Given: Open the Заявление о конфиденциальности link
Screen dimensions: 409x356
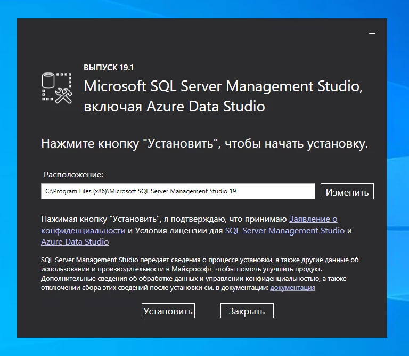Looking at the screenshot, I should coord(313,219).
